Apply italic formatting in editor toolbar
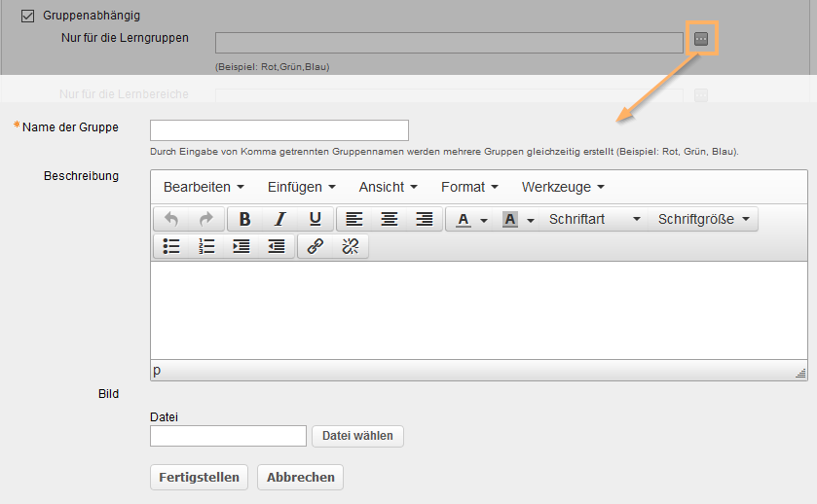The image size is (817, 504). 279,219
